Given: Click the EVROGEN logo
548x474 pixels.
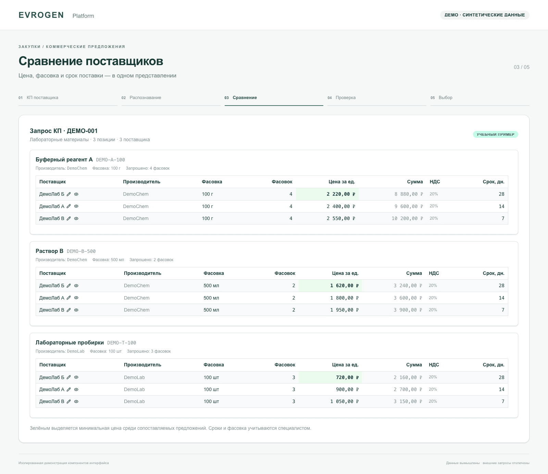Looking at the screenshot, I should tap(41, 15).
